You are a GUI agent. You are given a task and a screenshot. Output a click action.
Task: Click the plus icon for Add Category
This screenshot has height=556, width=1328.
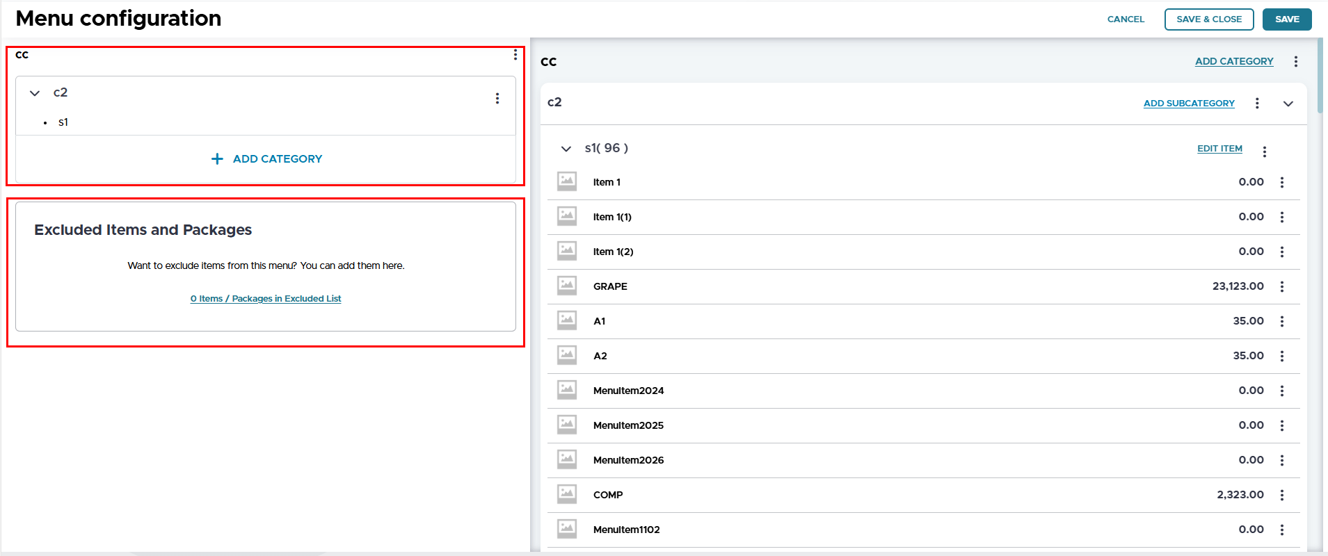tap(217, 159)
